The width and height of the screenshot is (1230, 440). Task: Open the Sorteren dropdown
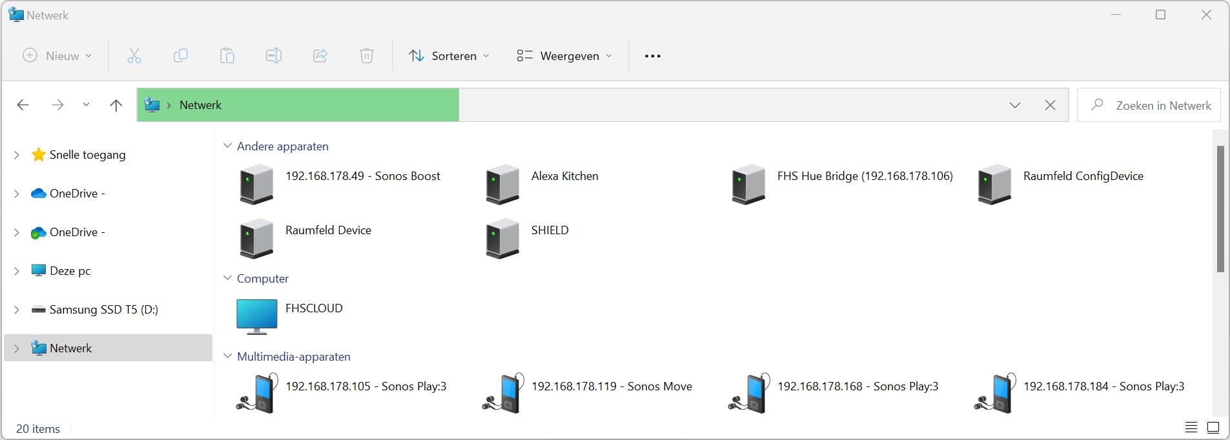(449, 55)
